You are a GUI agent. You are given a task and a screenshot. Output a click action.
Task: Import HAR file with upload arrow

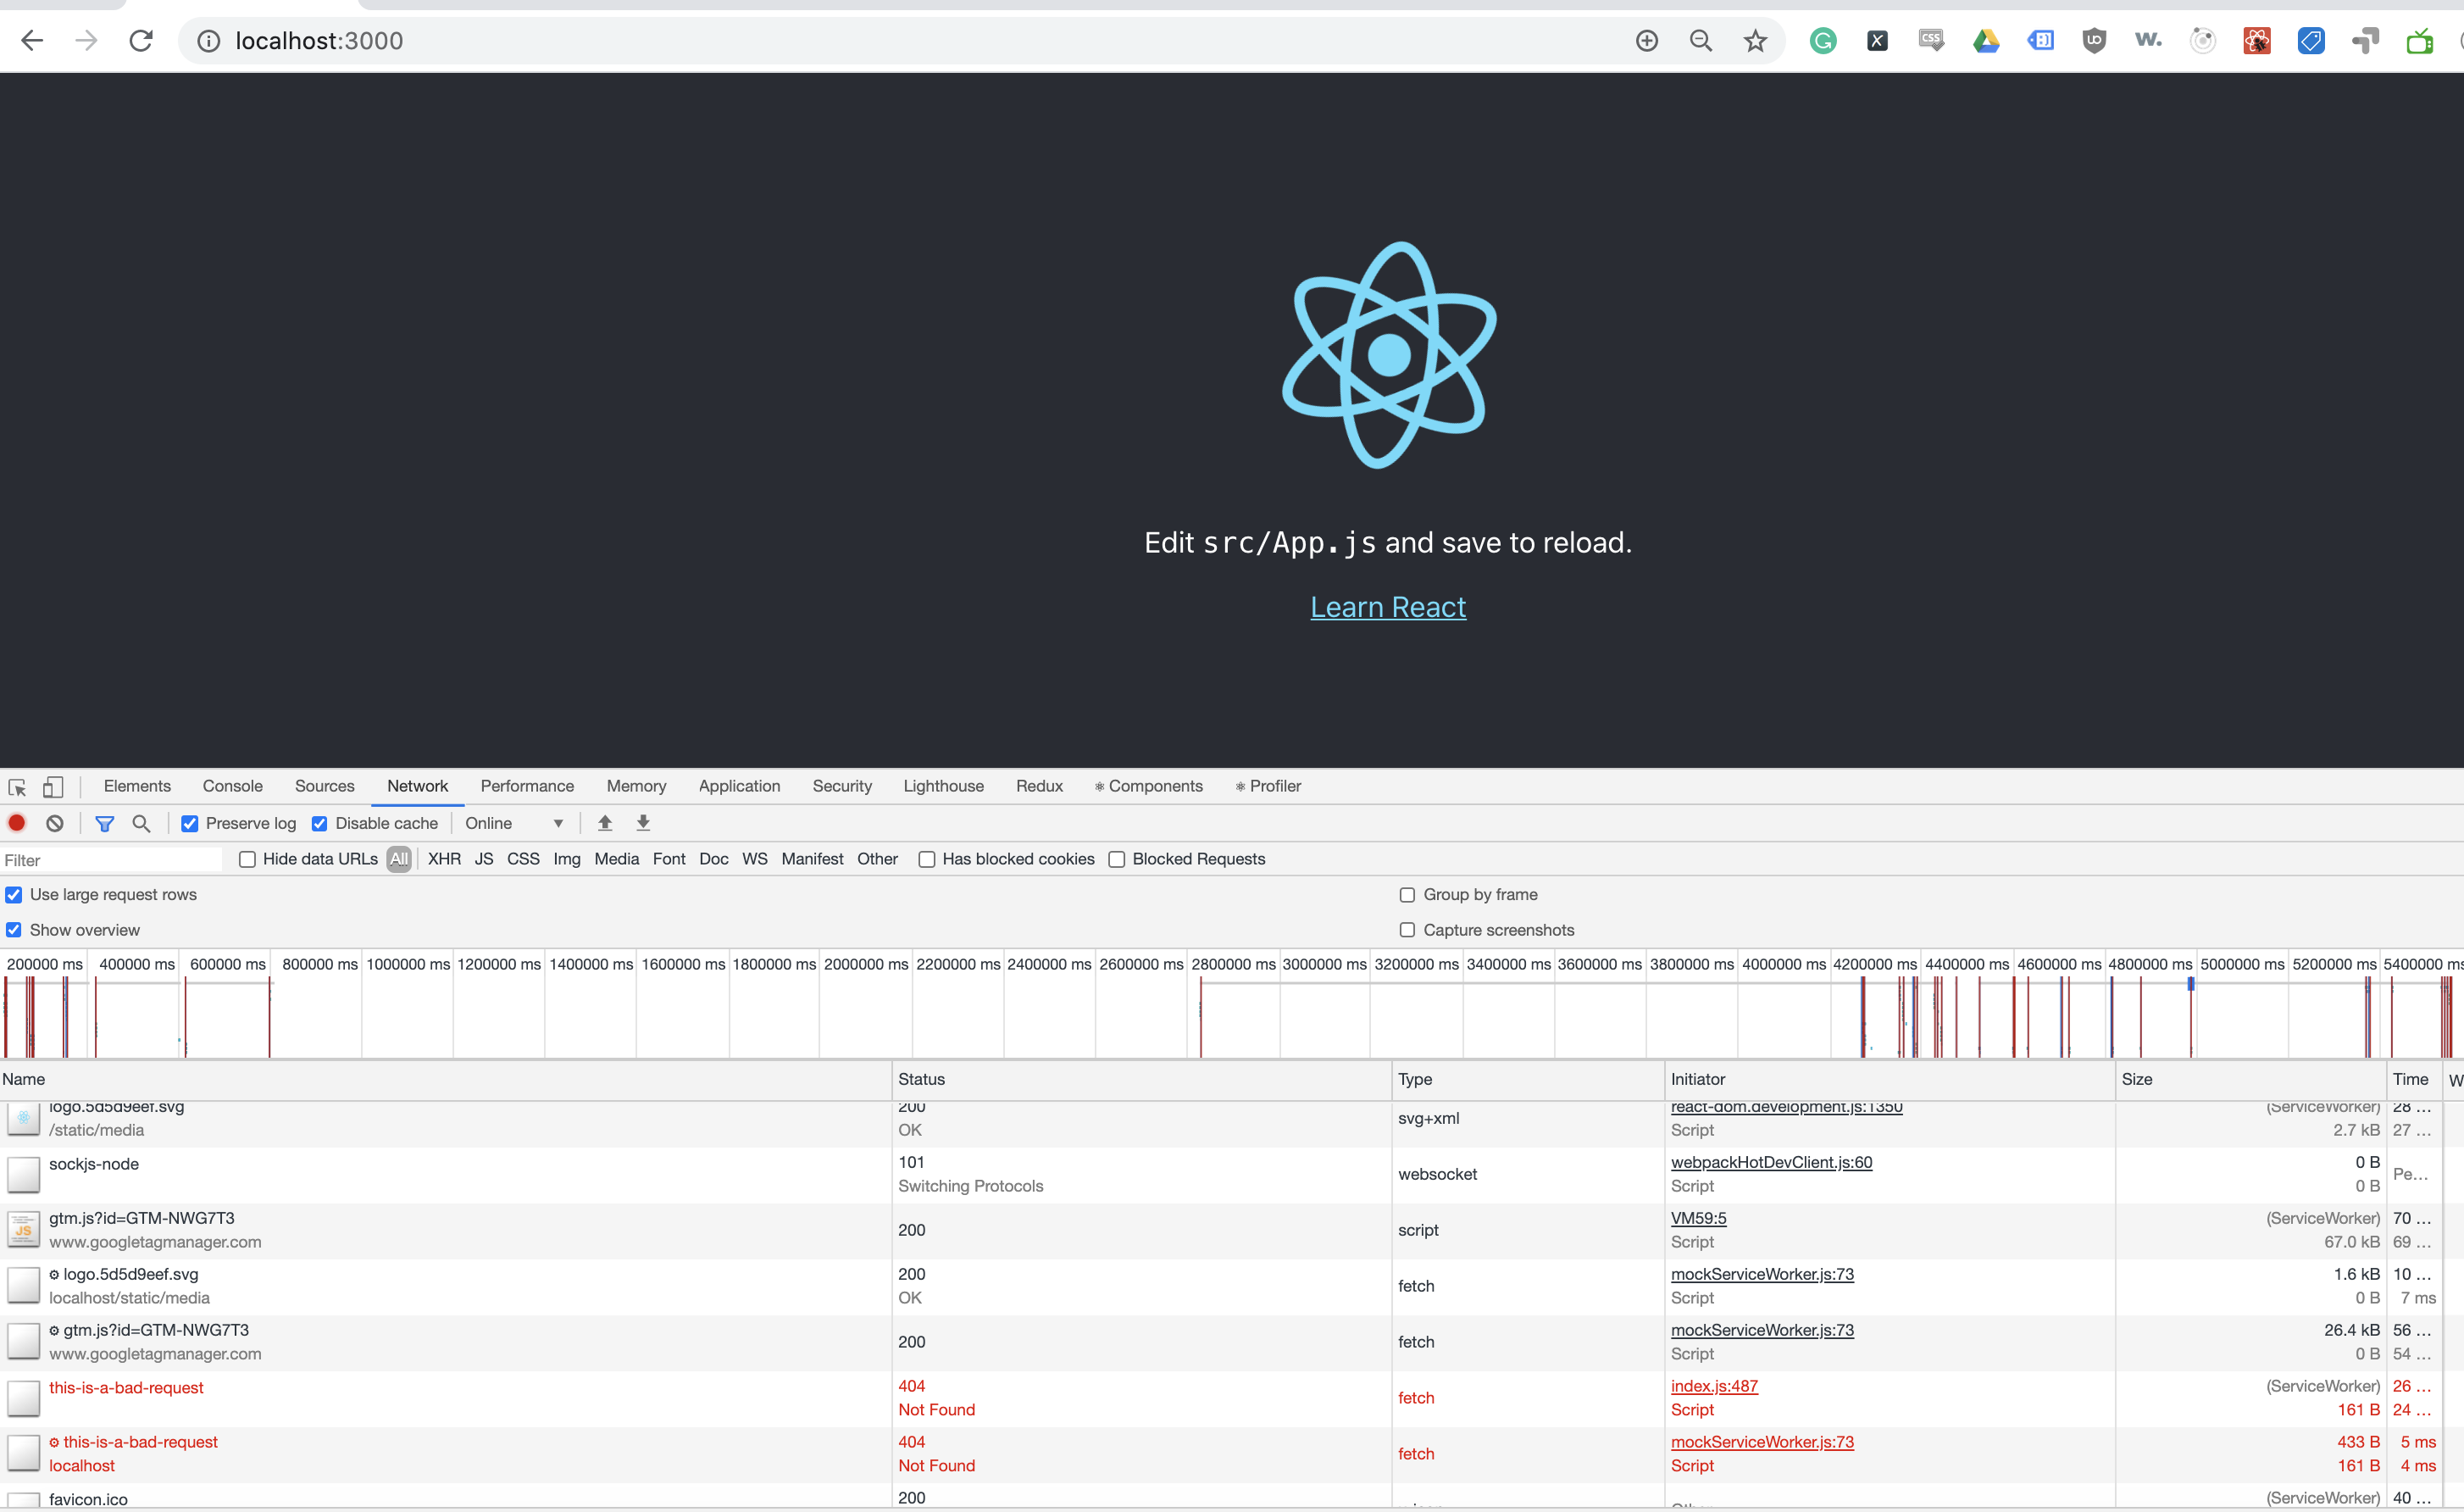coord(605,823)
